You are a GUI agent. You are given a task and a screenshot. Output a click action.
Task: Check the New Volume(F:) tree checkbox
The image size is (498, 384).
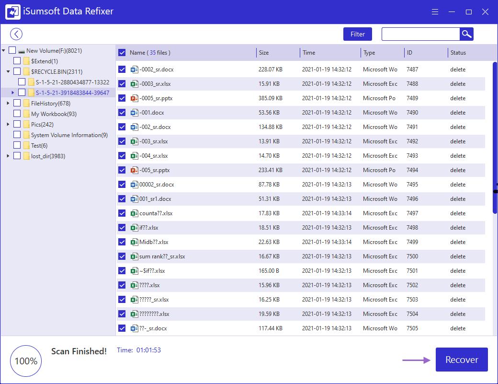point(12,50)
